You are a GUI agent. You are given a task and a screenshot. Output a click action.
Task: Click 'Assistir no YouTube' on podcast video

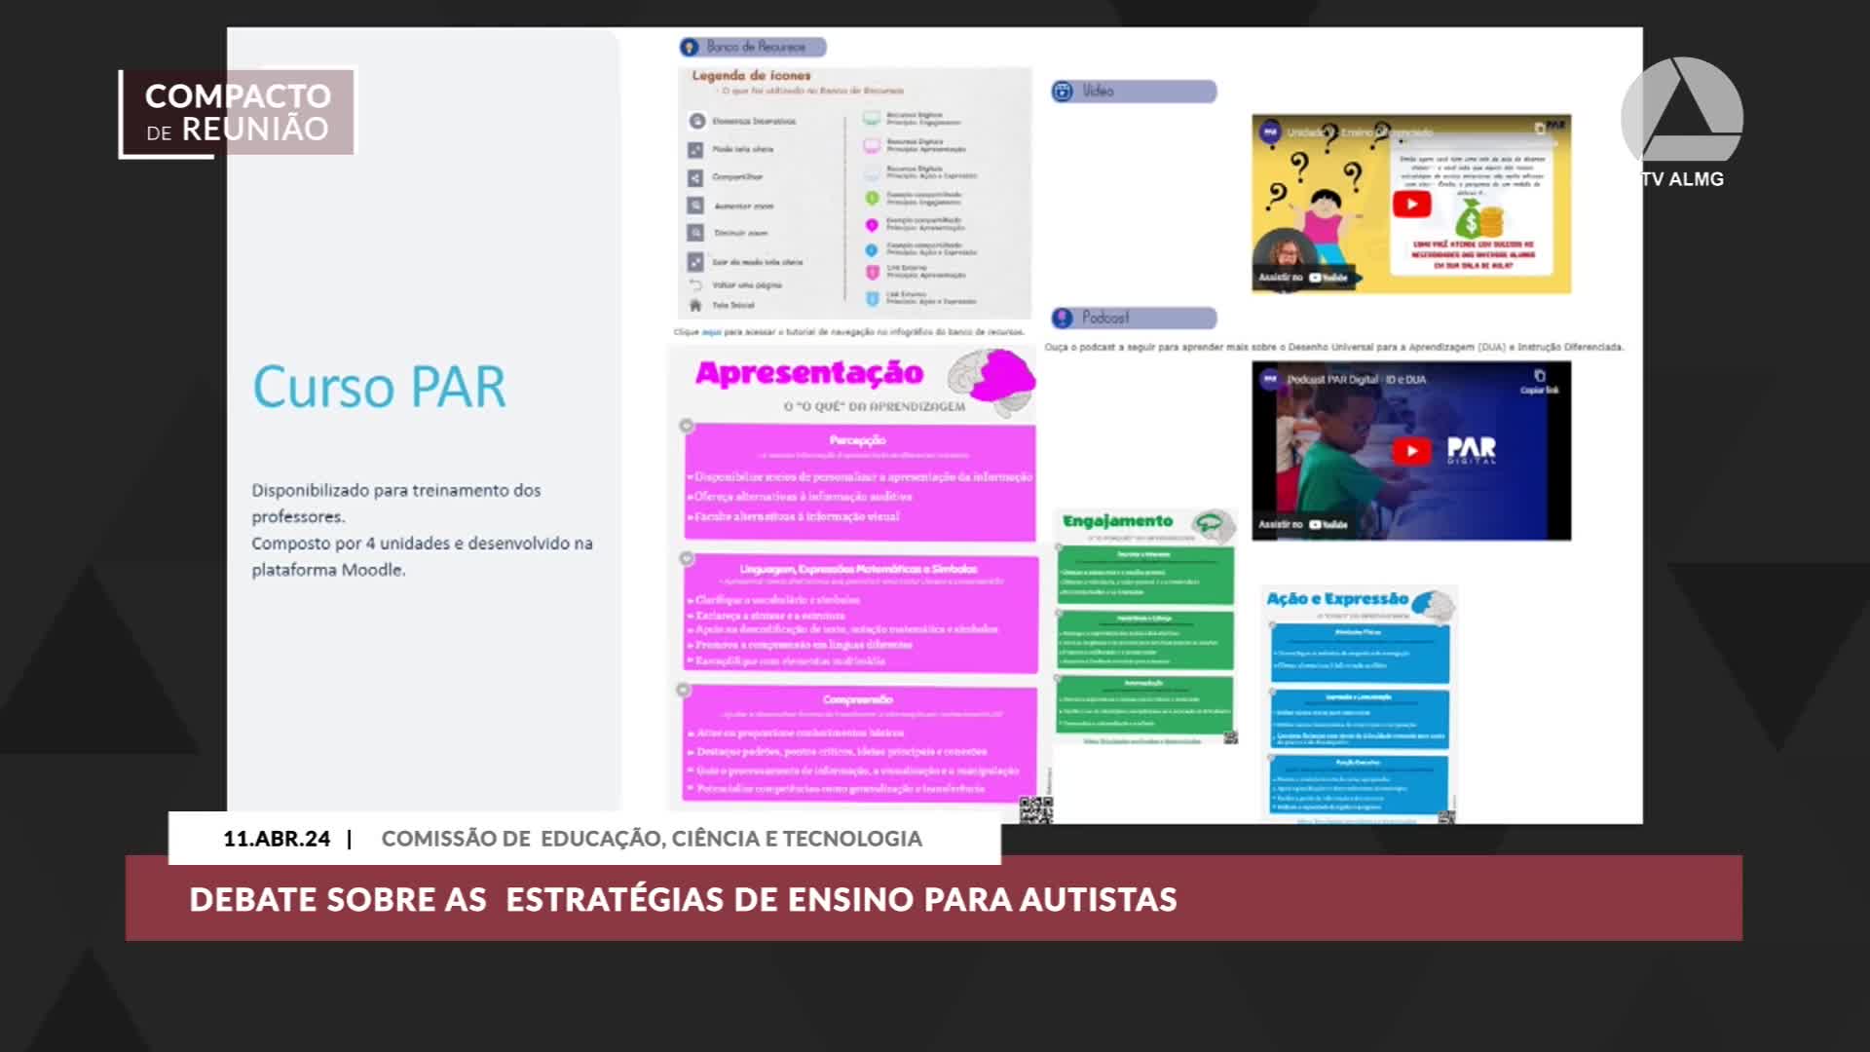coord(1302,524)
